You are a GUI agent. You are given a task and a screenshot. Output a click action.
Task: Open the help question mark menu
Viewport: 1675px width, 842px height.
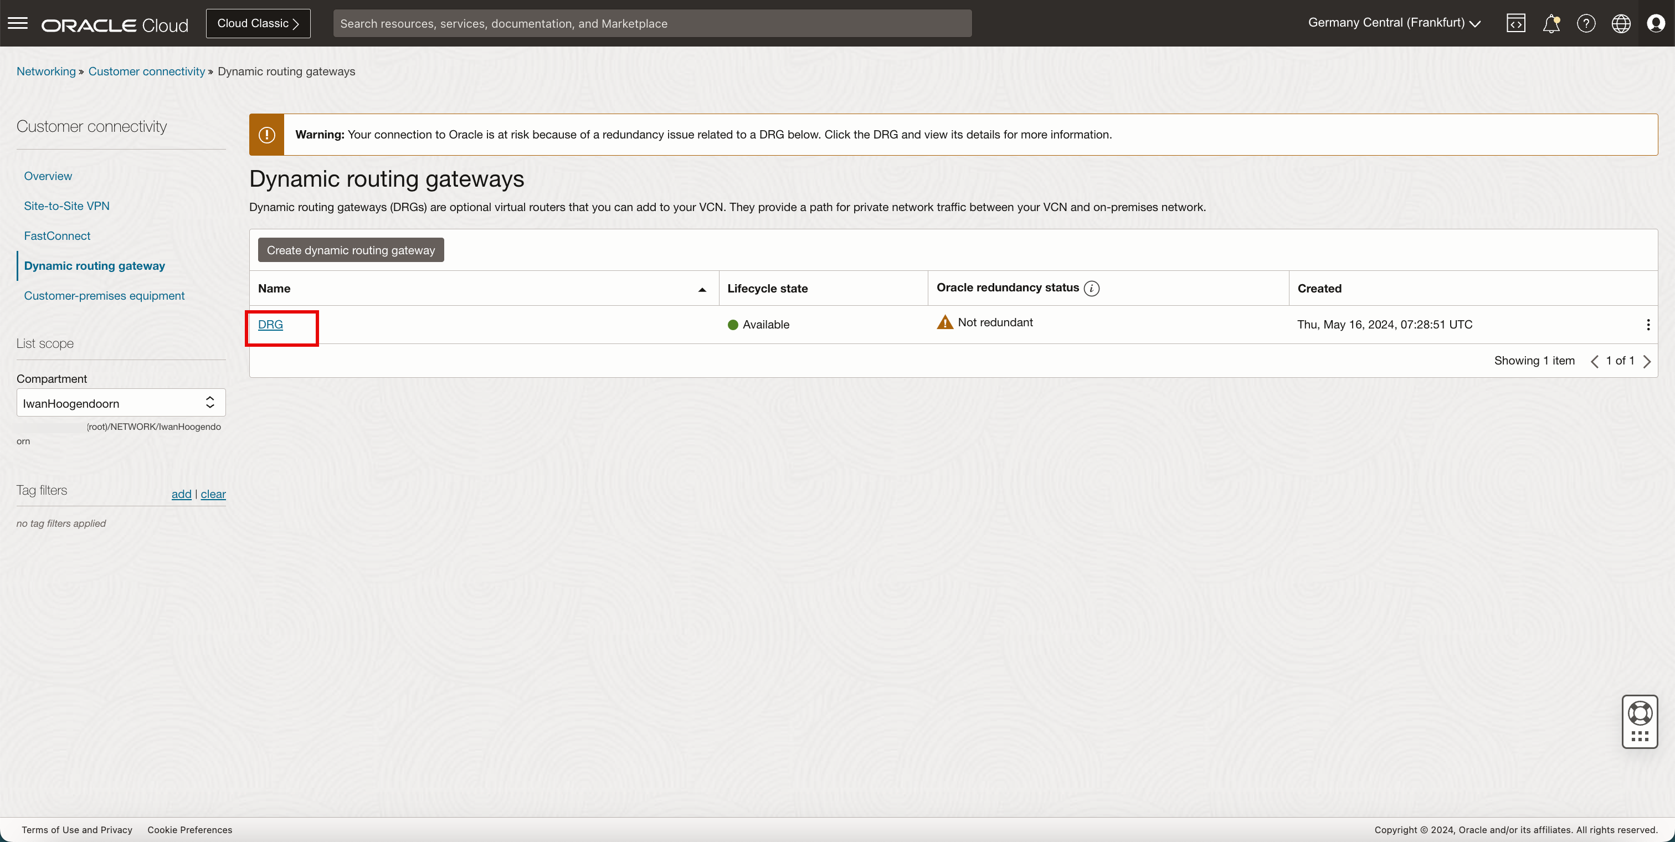click(x=1586, y=23)
